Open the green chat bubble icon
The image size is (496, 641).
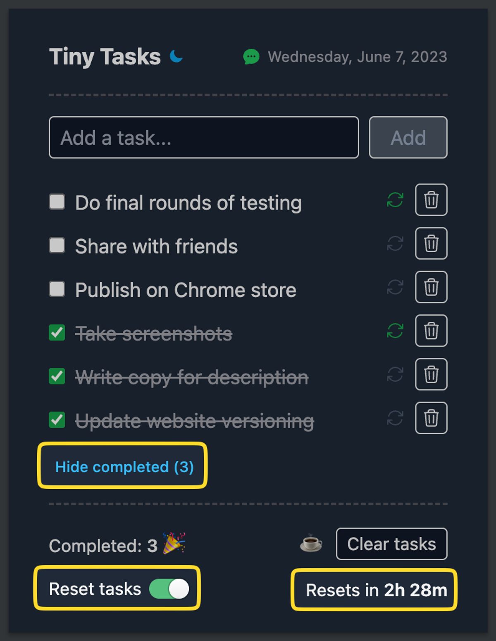[x=251, y=57]
